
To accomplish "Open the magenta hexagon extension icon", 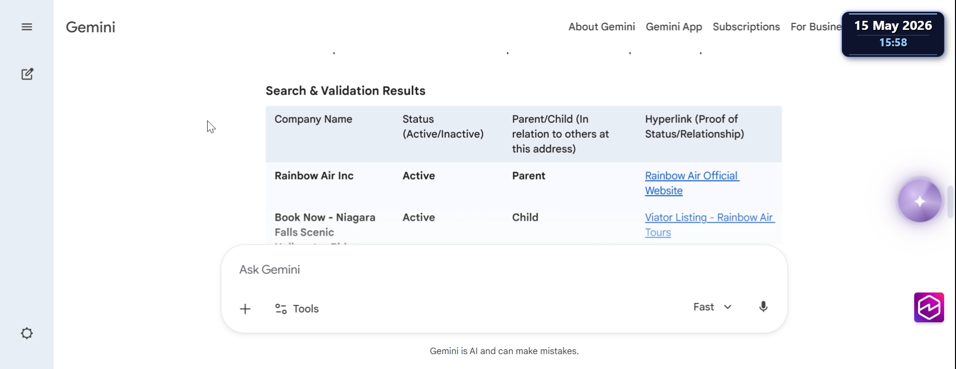I will [929, 307].
